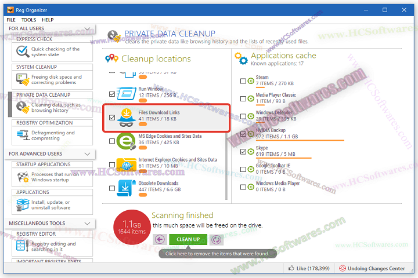Screen dimensions: 418x278
Task: Click the Private Data Cleanup header icon
Action: click(113, 36)
